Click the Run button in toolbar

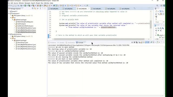pos(25,5)
